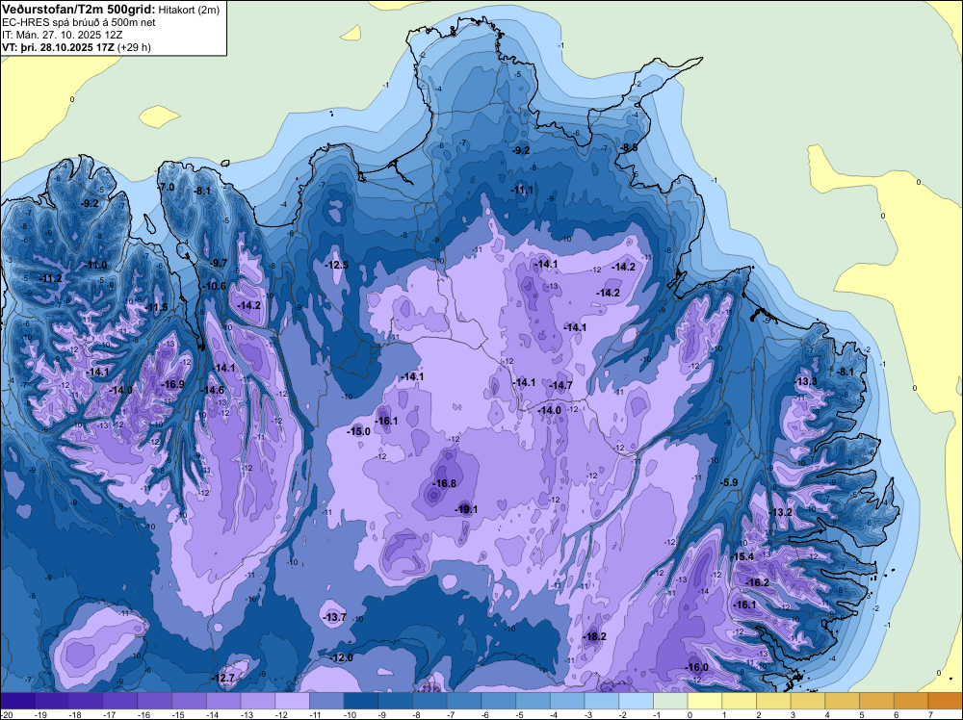Click the -16.9 temperature label

pyautogui.click(x=172, y=384)
